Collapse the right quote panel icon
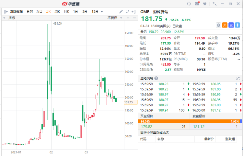 pos(133,12)
